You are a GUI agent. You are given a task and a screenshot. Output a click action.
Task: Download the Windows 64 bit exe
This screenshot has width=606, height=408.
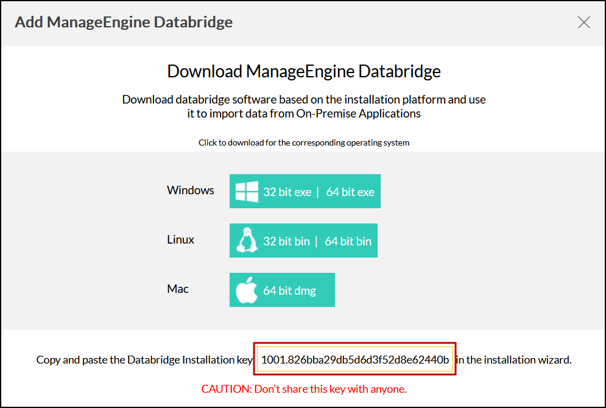(x=350, y=192)
